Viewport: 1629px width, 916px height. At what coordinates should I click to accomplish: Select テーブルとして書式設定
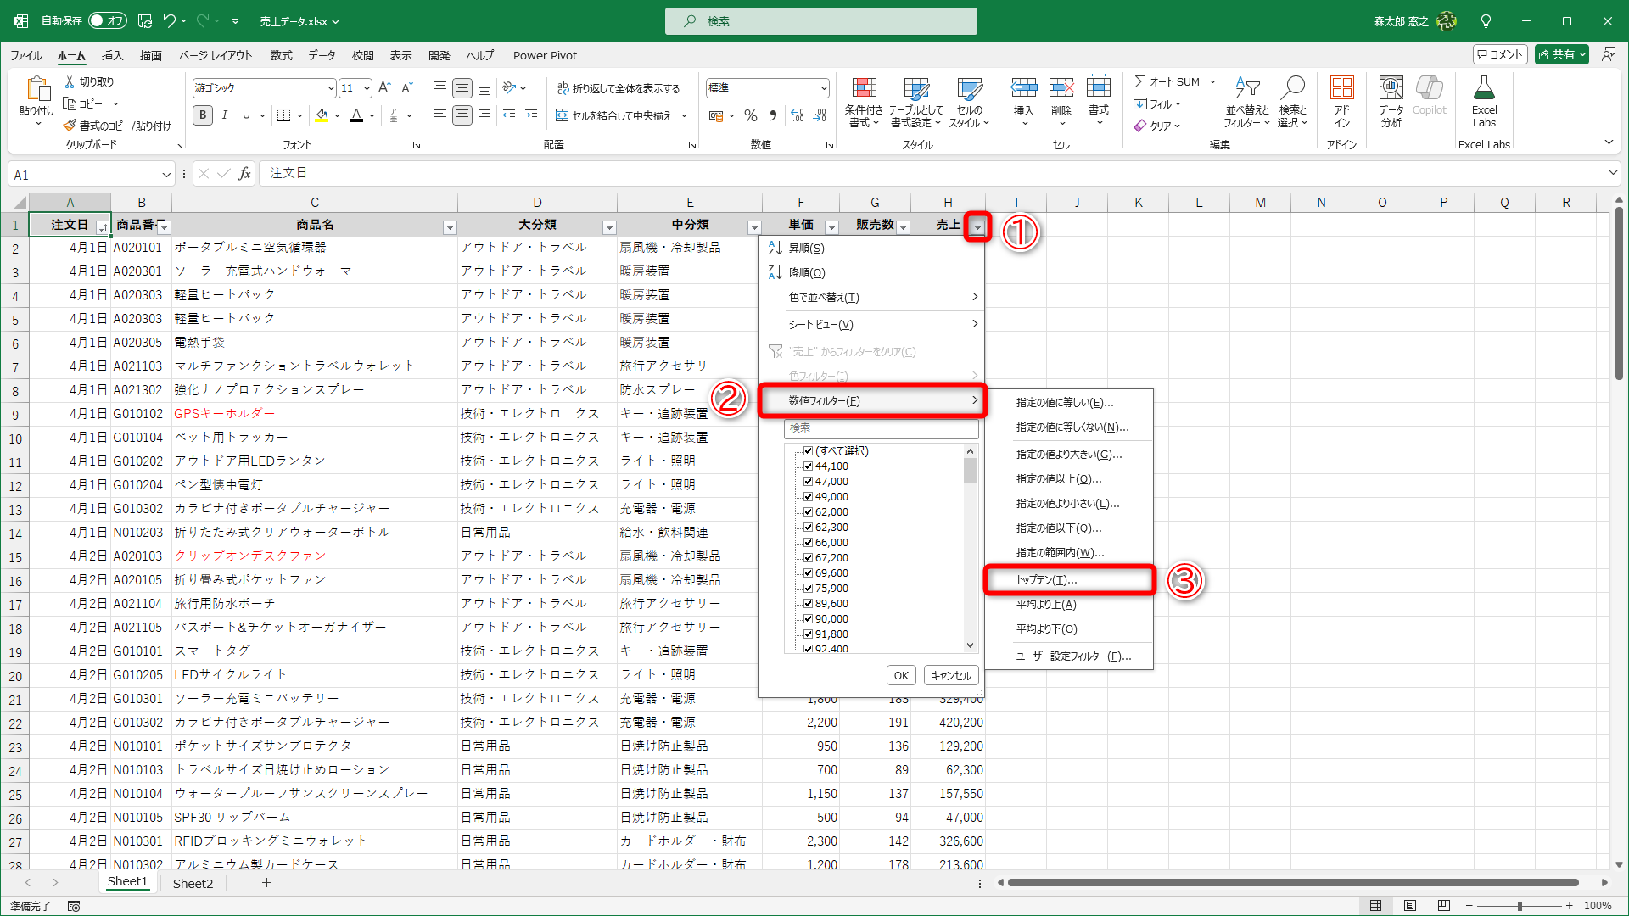tap(916, 102)
